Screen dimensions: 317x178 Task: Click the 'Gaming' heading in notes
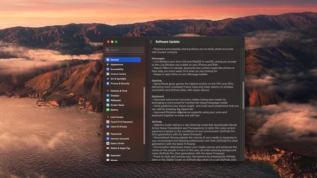pos(157,81)
